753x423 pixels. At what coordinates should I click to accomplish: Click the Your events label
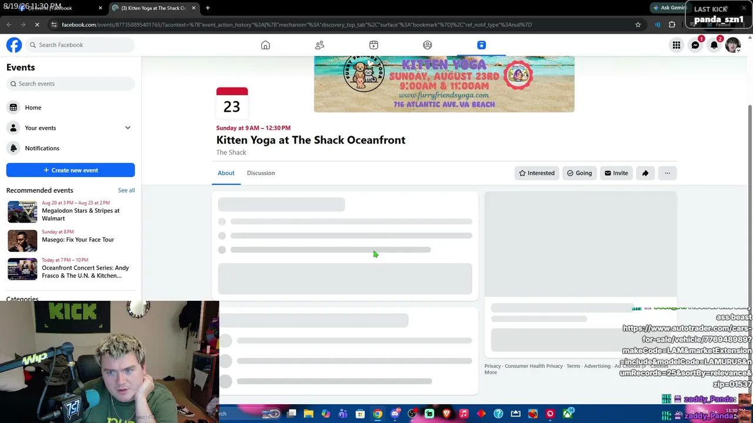pyautogui.click(x=41, y=128)
